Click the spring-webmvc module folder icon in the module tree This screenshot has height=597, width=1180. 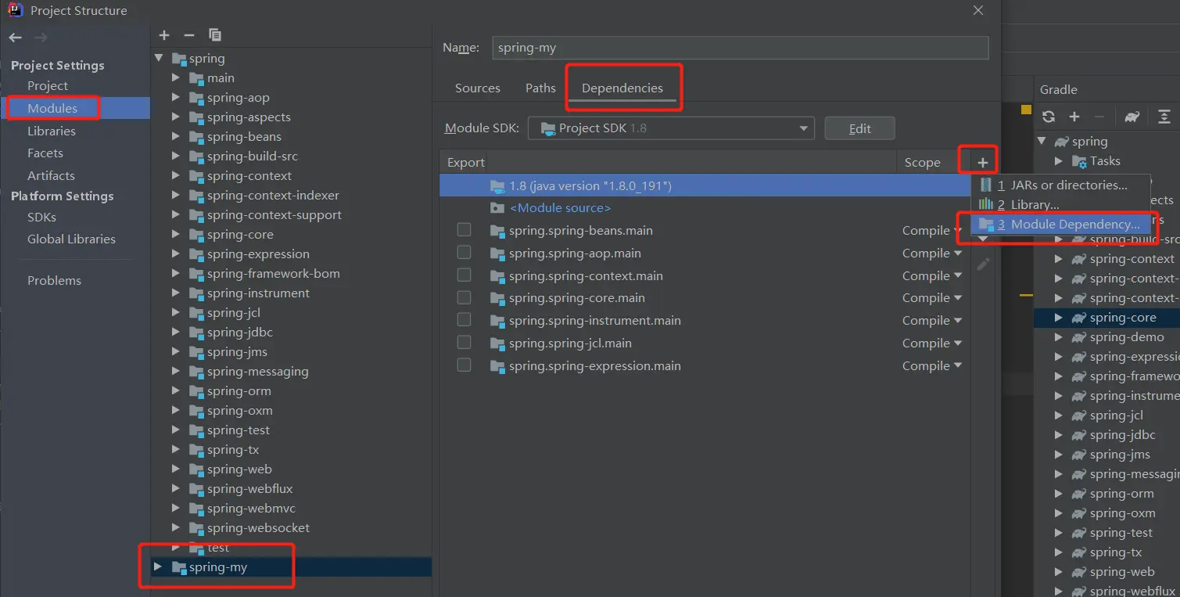[196, 509]
